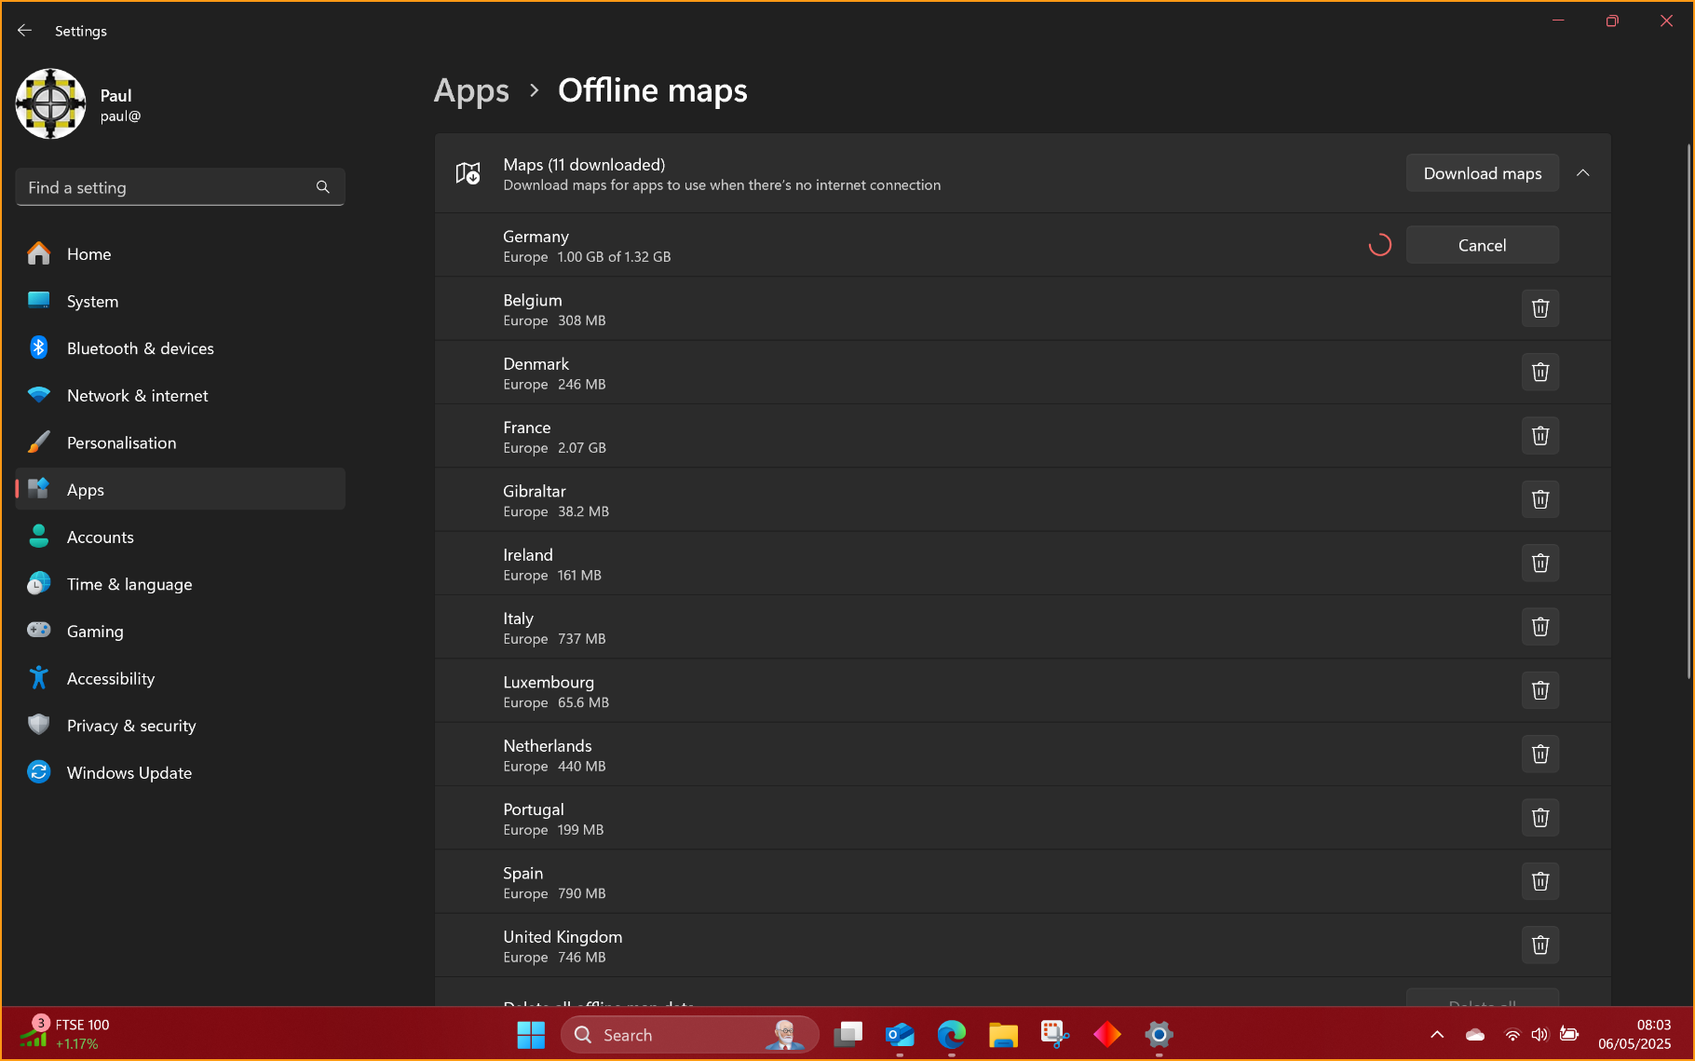The image size is (1695, 1061).
Task: Click the Find a setting search box
Action: pyautogui.click(x=168, y=187)
